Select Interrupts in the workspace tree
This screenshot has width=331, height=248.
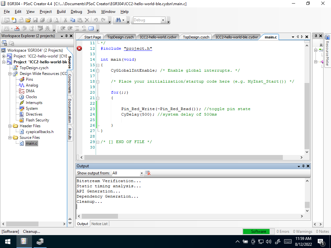click(34, 103)
